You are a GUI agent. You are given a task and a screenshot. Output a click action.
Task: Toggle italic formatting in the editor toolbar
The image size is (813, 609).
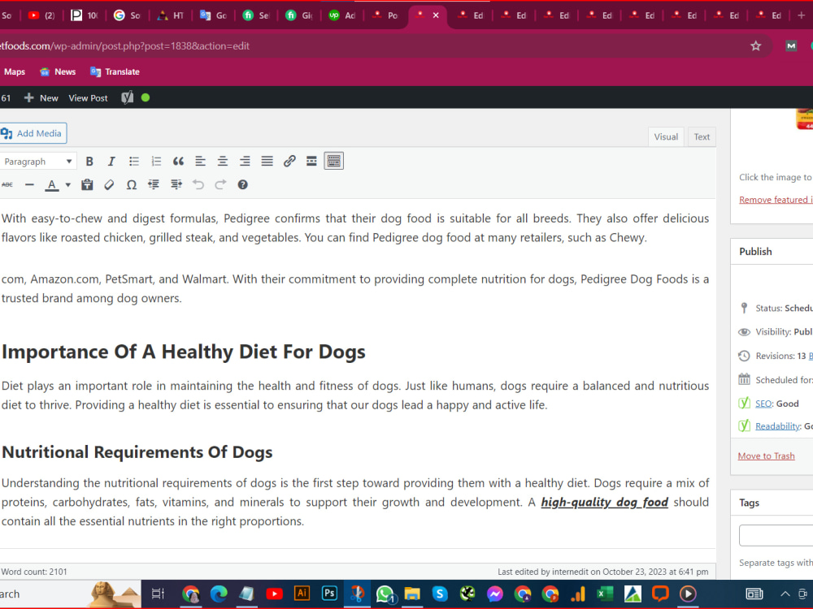111,162
